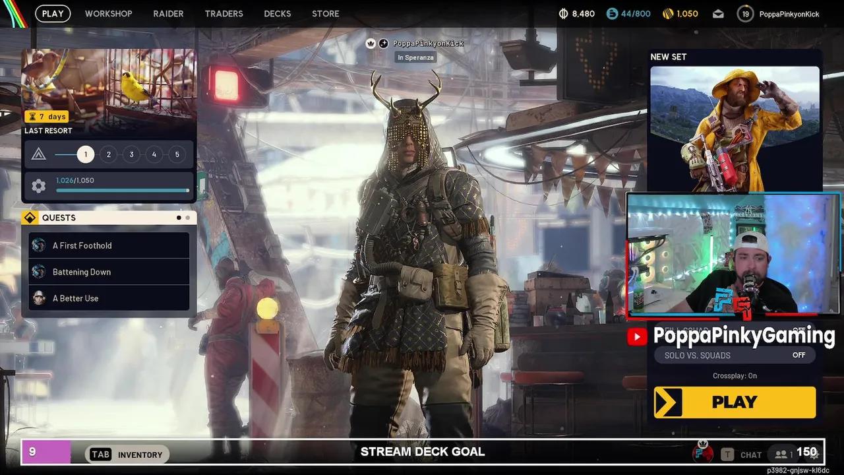
Task: Click the QUESTS header diamond icon
Action: click(x=30, y=218)
